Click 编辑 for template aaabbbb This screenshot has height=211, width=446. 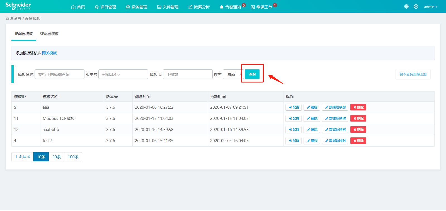(312, 130)
